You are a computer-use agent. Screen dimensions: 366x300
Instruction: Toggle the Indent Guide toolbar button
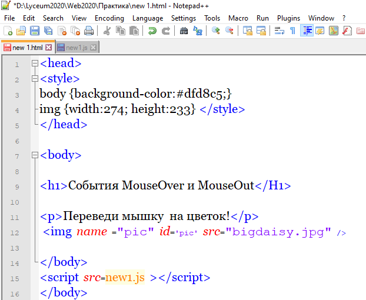pyautogui.click(x=307, y=31)
